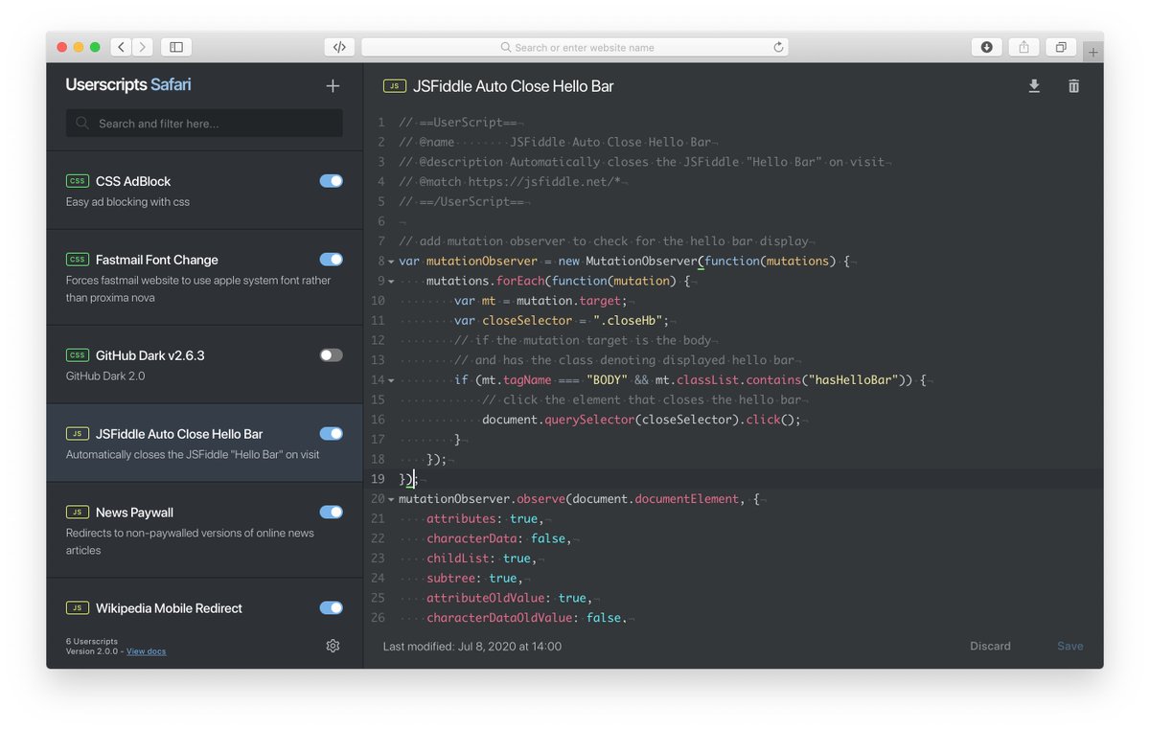The image size is (1150, 730).
Task: Disable JSFiddle Auto Close Hello Bar
Action: [x=331, y=434]
